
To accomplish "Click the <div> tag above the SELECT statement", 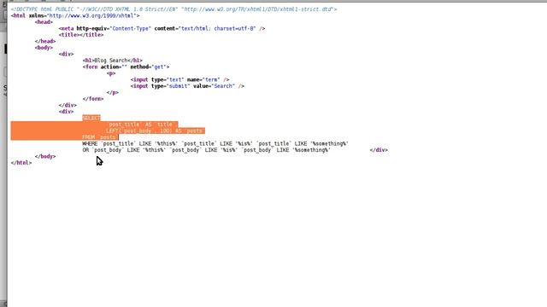I will pos(67,112).
